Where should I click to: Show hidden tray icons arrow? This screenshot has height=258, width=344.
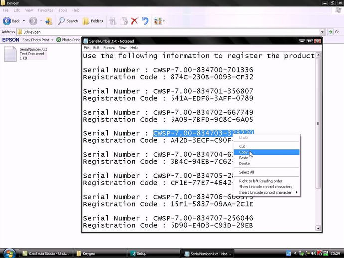tap(295, 254)
